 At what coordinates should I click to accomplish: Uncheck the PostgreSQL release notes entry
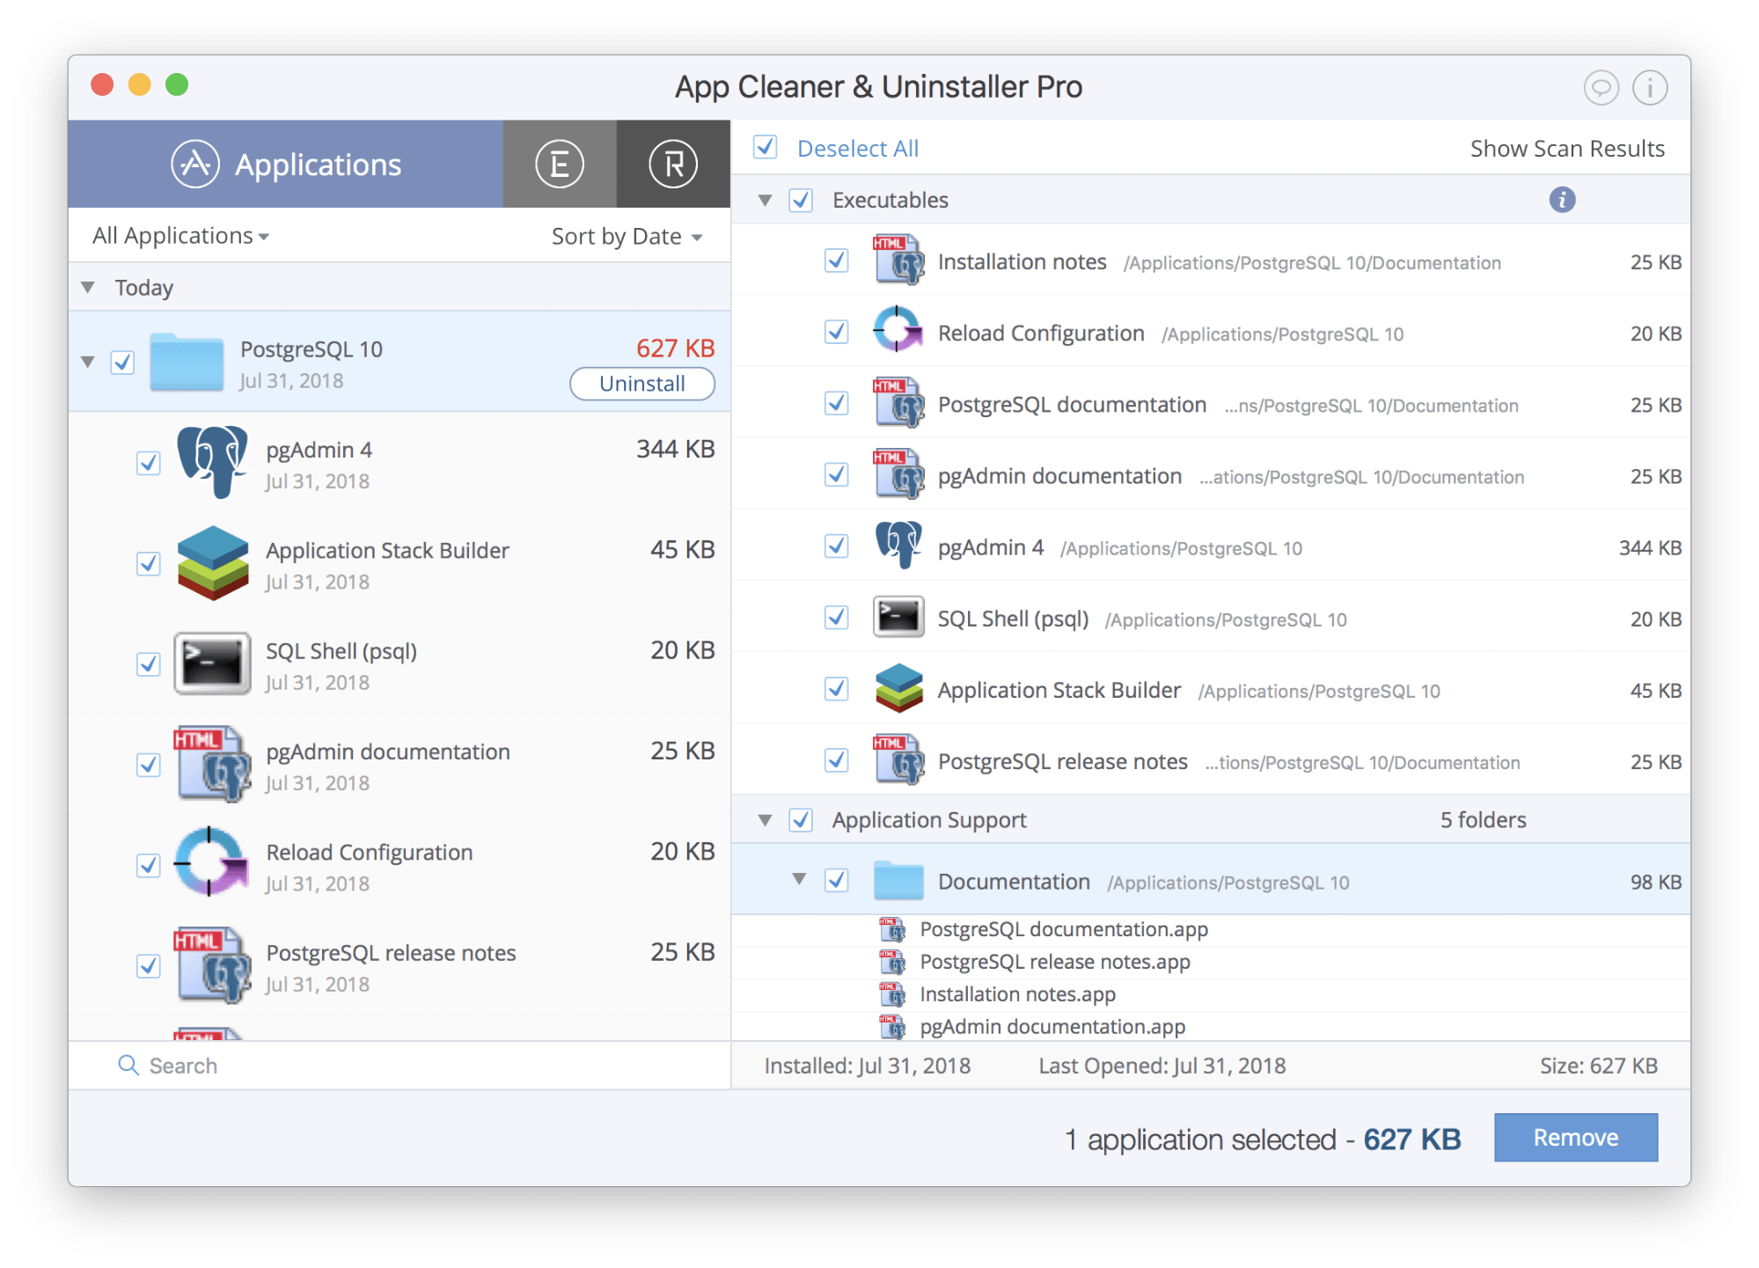click(x=836, y=760)
